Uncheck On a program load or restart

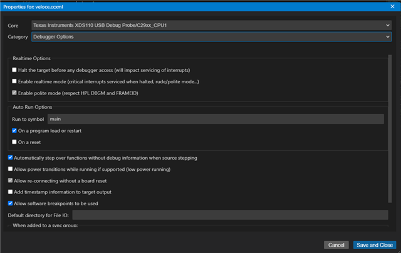pos(15,130)
